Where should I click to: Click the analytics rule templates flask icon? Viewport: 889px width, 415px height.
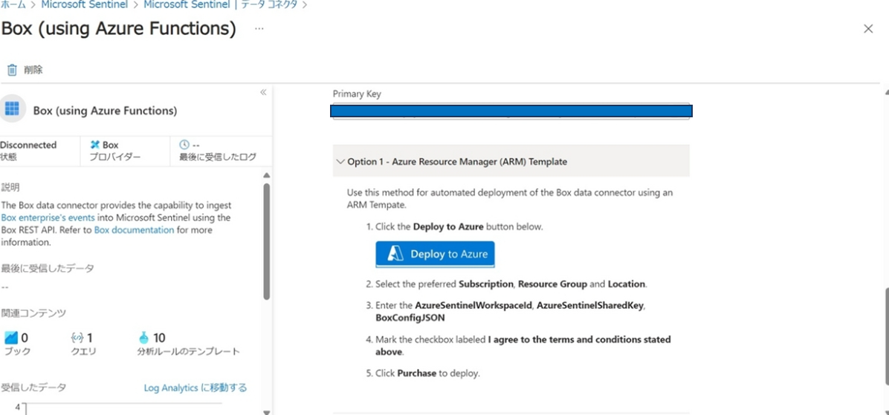(143, 338)
